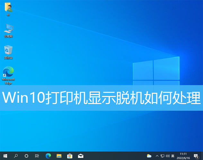203x160 pixels.
Task: Toggle the 英 input language indicator
Action: 173,156
